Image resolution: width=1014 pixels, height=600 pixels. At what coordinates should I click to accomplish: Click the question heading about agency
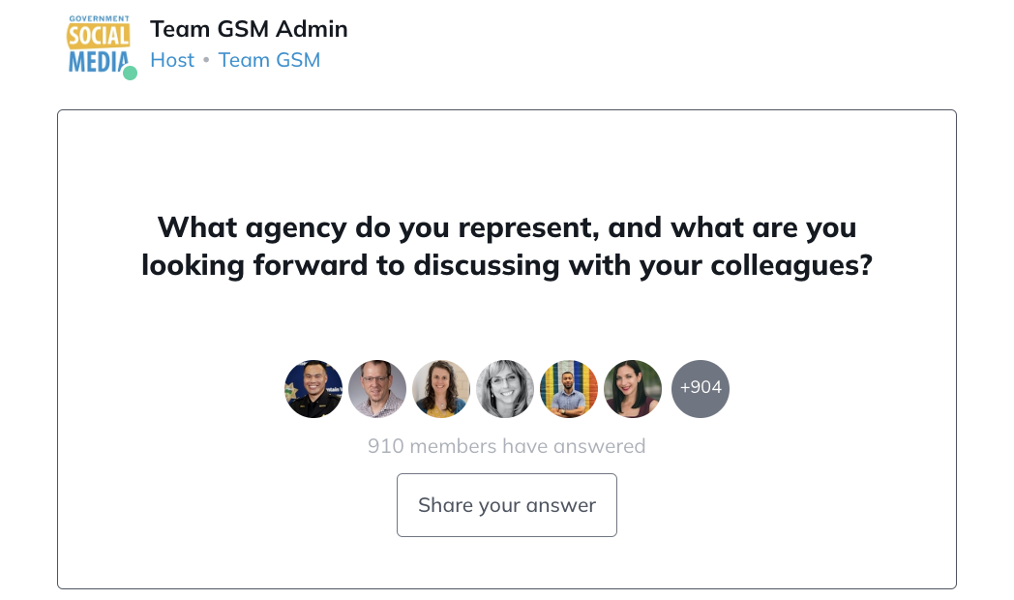click(x=507, y=247)
